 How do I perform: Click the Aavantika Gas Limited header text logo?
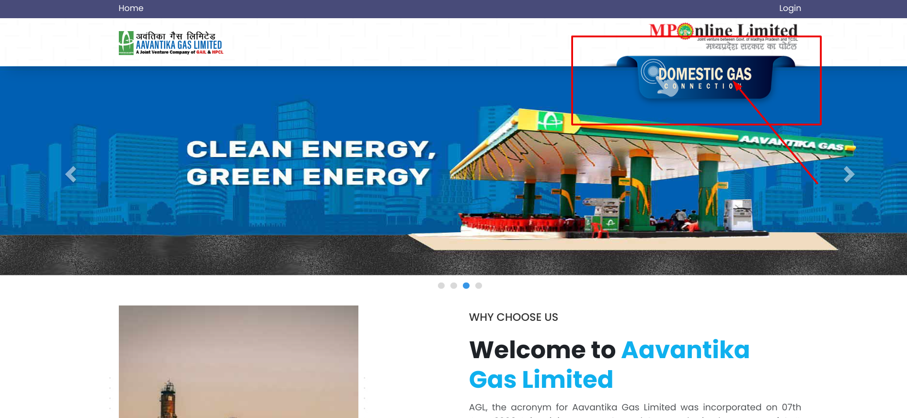pyautogui.click(x=179, y=43)
